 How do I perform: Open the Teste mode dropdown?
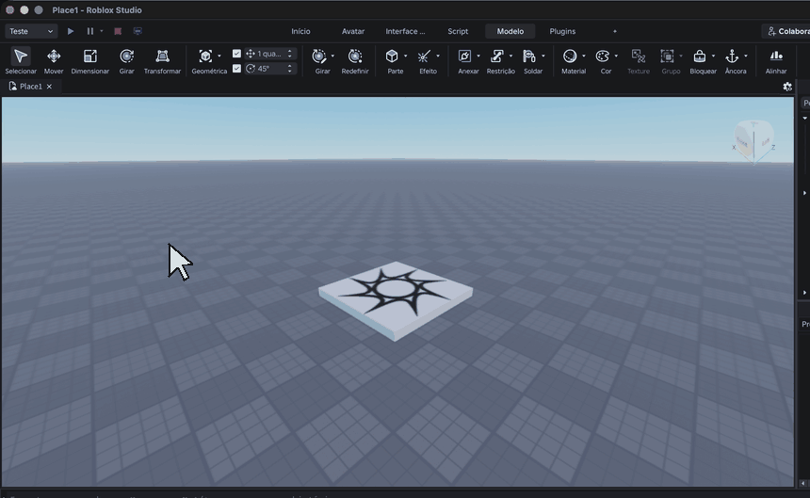tap(30, 31)
